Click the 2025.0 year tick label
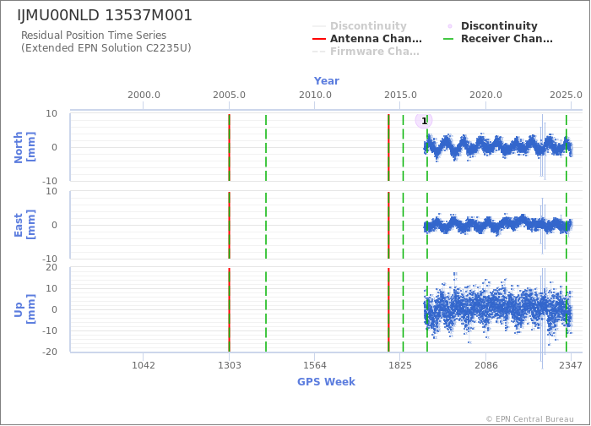 pos(566,95)
